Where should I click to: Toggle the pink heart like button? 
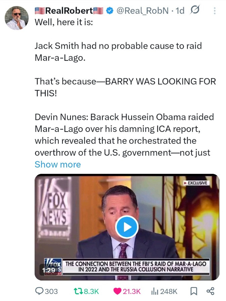(117, 291)
